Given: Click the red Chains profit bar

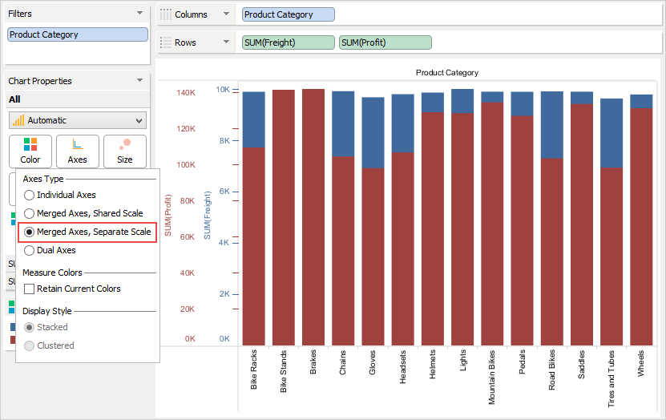Looking at the screenshot, I should click(343, 251).
